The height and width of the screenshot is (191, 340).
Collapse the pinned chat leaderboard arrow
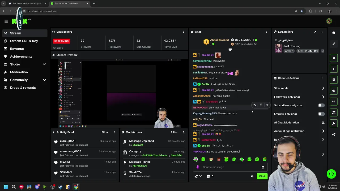point(230,50)
